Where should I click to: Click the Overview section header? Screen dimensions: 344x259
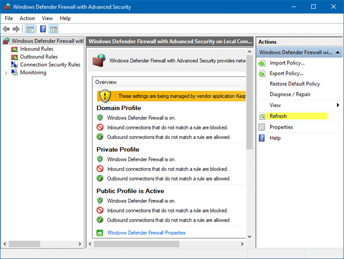click(106, 82)
